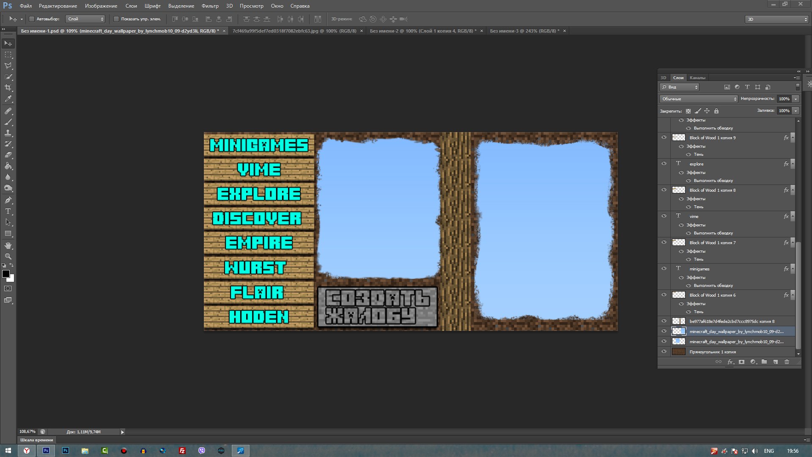Select the Horizontal Type tool
This screenshot has width=812, height=457.
click(x=8, y=211)
